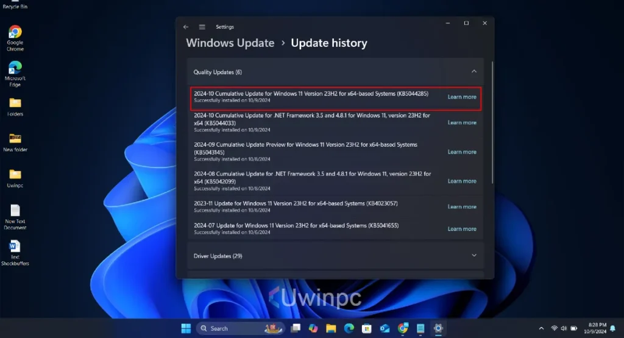Screen dimensions: 624x338
Task: Learn more about KB4023057 update
Action: [462, 207]
